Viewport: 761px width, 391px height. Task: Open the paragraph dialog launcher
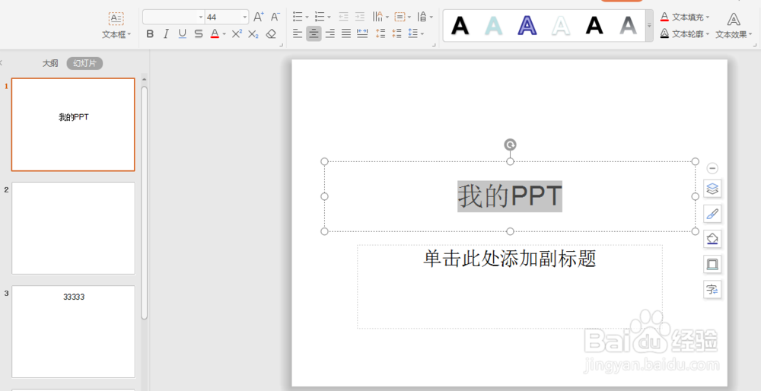pyautogui.click(x=435, y=45)
